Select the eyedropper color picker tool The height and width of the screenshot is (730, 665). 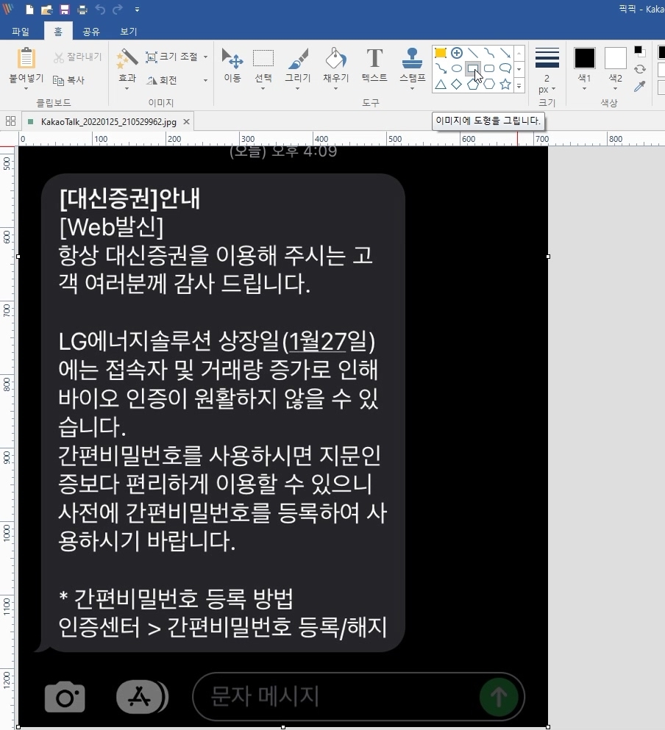[639, 86]
